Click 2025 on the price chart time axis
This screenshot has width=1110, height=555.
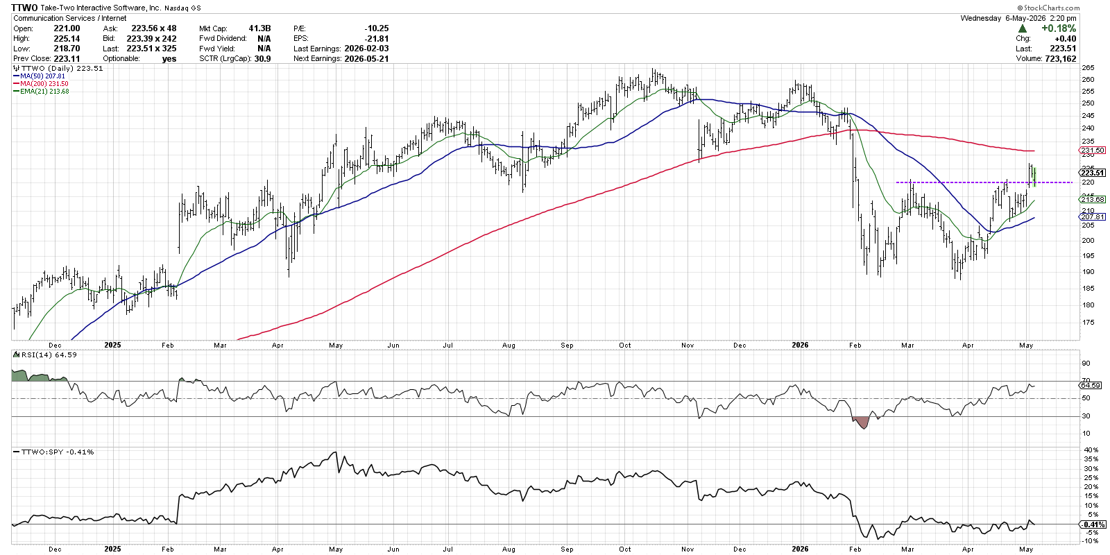112,345
